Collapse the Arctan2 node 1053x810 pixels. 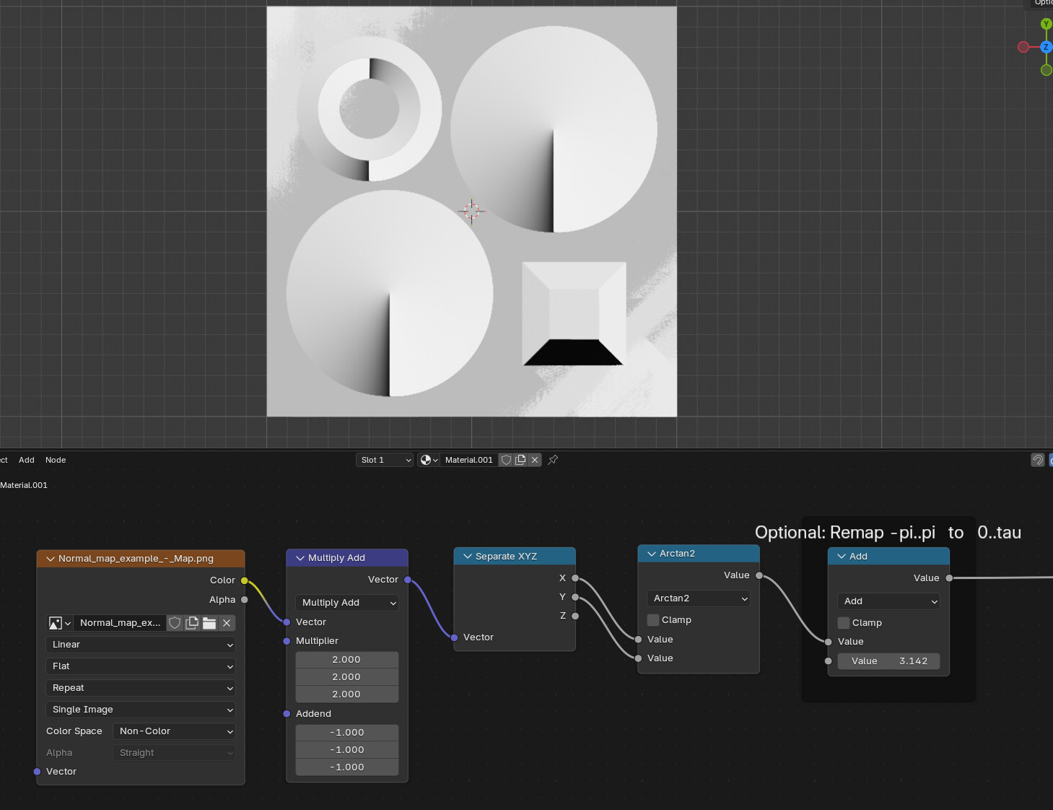[652, 554]
